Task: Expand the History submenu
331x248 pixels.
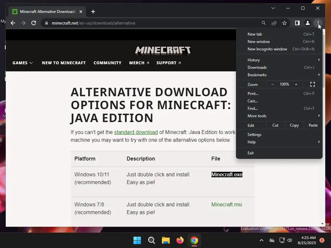Action: pos(279,60)
